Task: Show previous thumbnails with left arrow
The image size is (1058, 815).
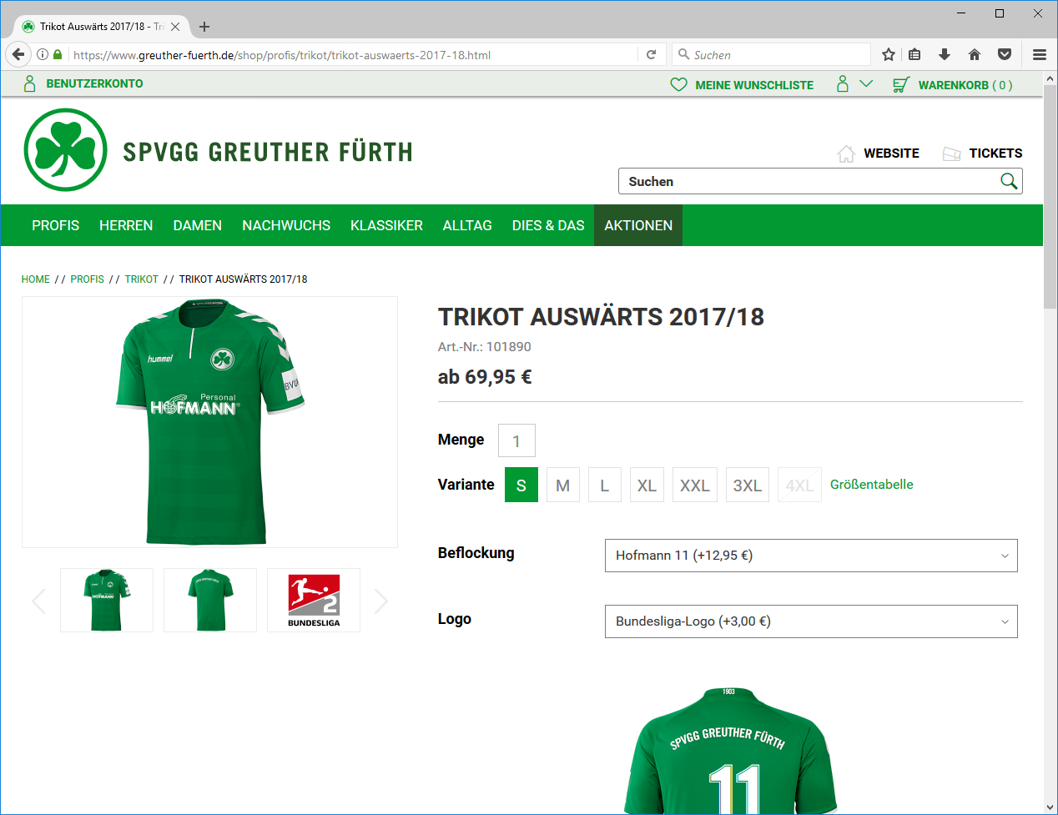Action: coord(38,601)
